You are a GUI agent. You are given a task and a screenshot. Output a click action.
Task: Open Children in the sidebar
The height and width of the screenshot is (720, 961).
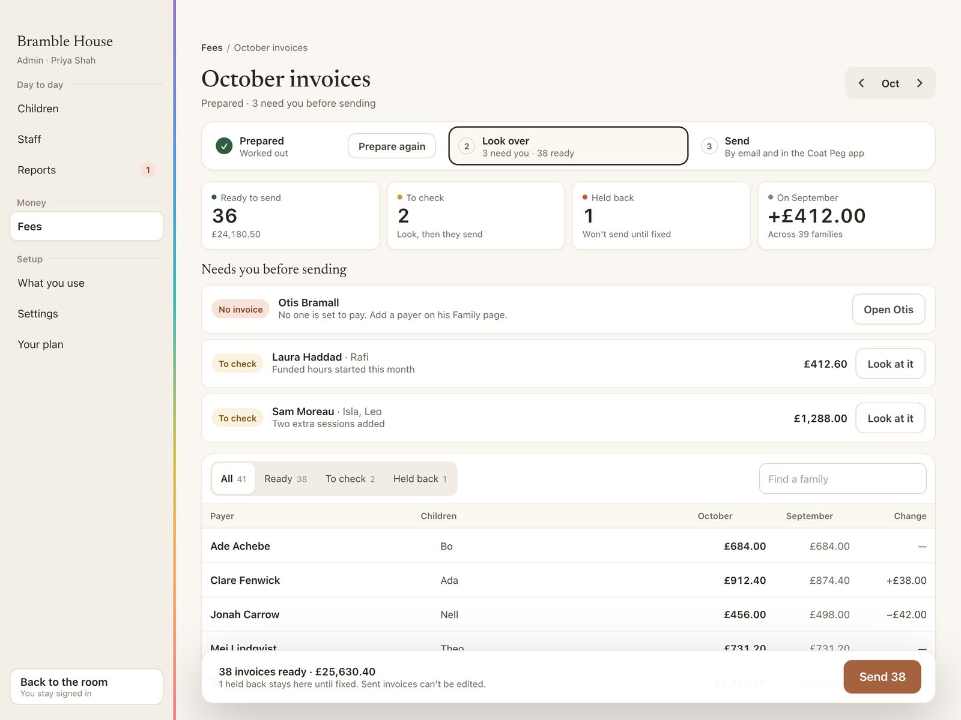[x=86, y=109]
